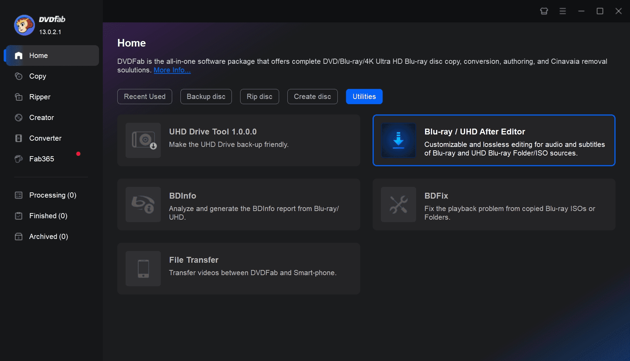Screen dimensions: 630x361
Task: Switch to the Recent Used tab
Action: (145, 97)
